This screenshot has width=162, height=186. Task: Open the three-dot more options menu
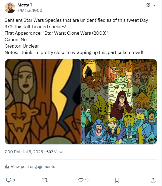154,5
